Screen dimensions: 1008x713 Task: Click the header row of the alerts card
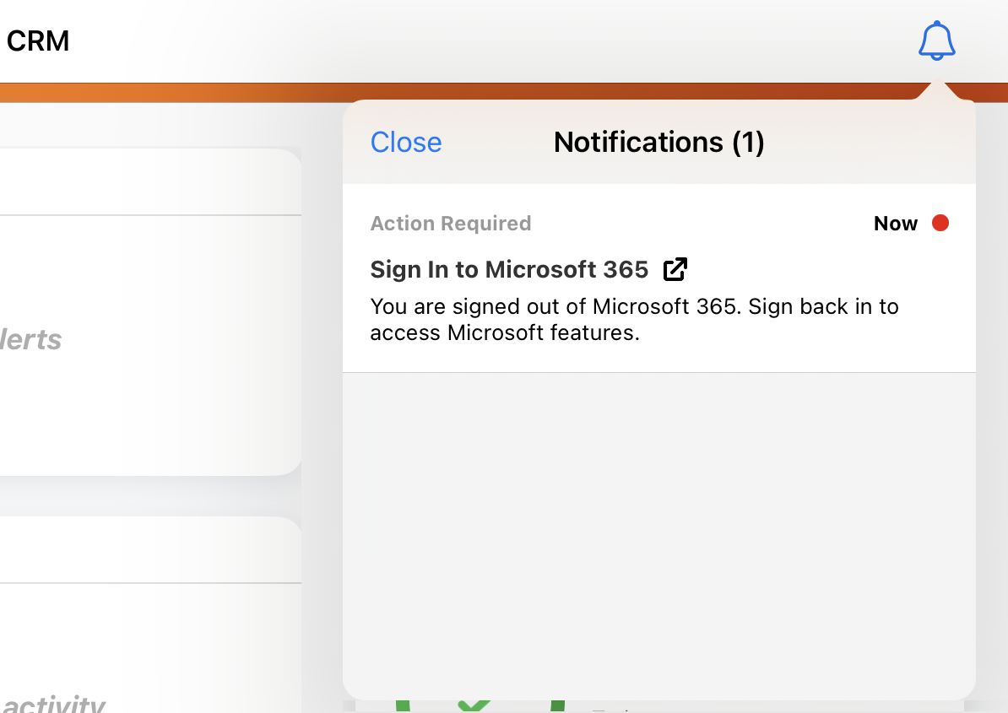(144, 182)
